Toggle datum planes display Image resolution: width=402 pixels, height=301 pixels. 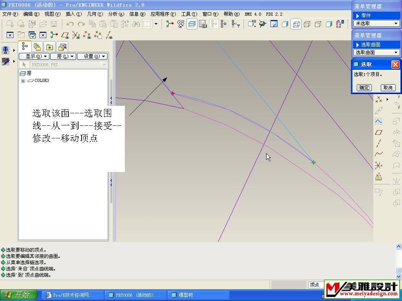65,35
